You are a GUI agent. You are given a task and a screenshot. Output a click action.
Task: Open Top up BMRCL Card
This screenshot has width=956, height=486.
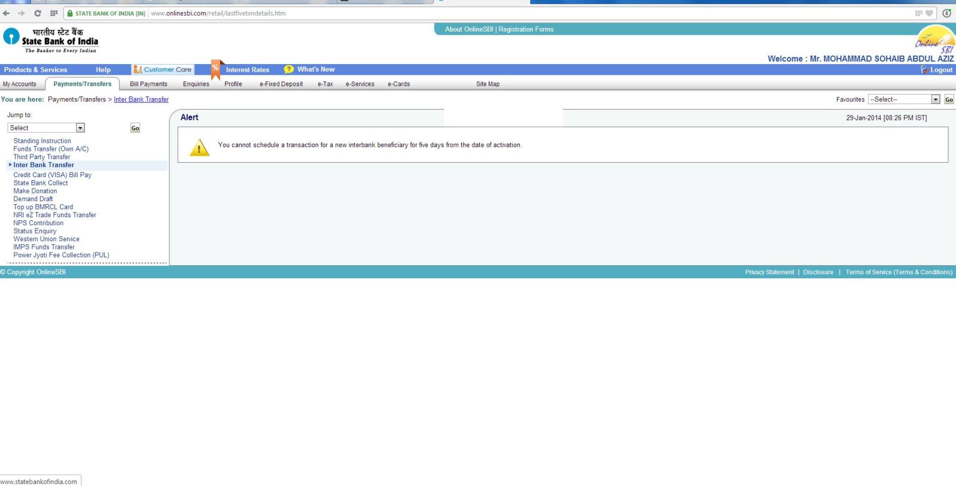pyautogui.click(x=43, y=207)
